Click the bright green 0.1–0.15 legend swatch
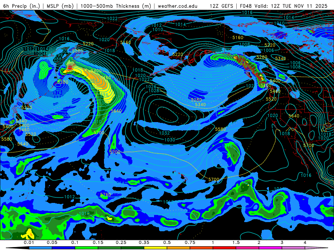Screen dimensions: 334x250 86,248
